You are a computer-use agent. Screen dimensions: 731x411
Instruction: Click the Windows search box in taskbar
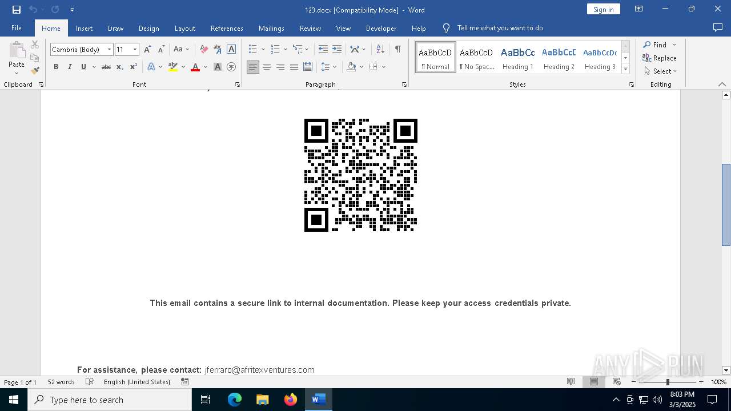coord(110,400)
